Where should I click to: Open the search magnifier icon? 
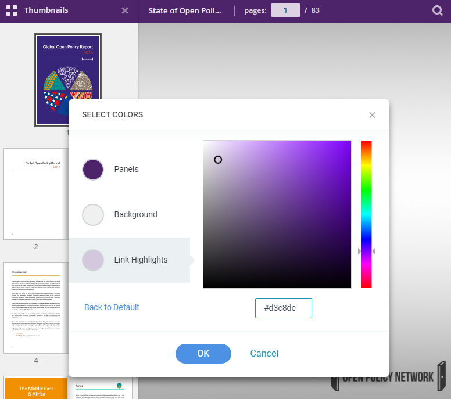point(438,10)
